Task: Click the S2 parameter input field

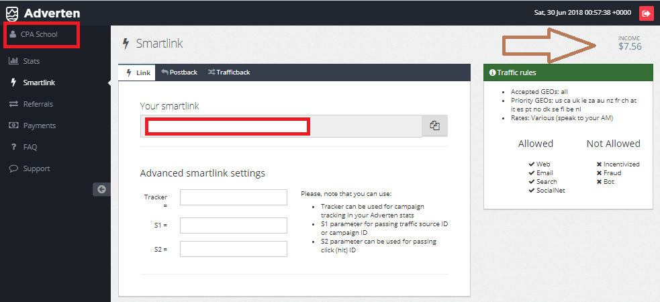Action: (234, 249)
